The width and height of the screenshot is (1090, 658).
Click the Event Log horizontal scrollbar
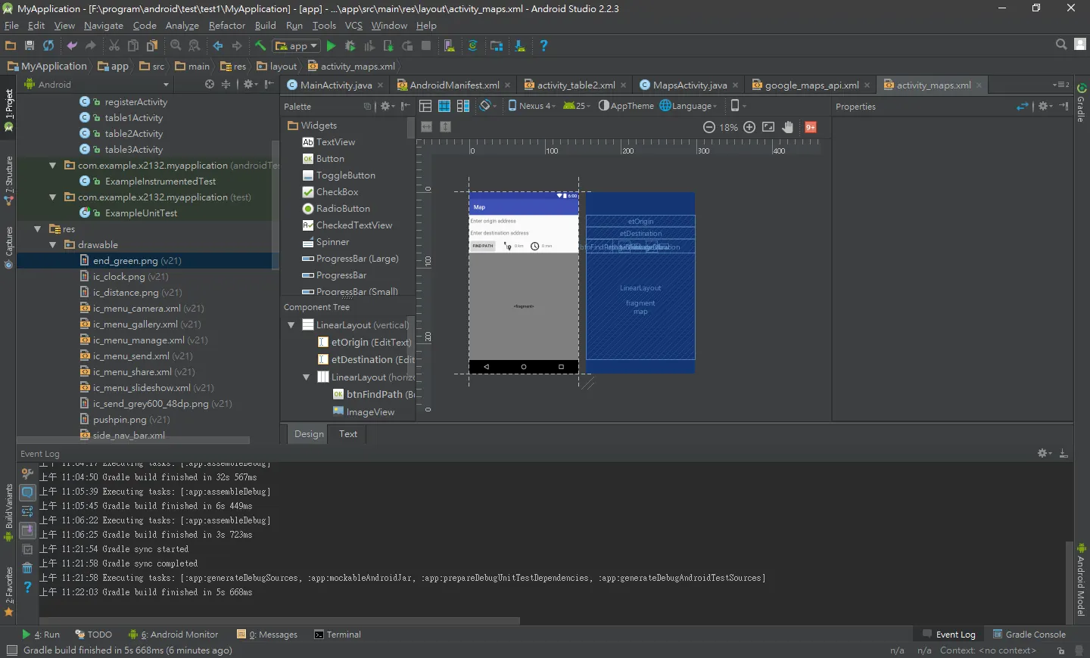279,621
